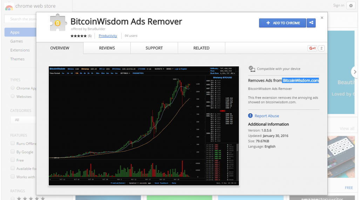Click the Report Abuse exclamation icon
The height and width of the screenshot is (200, 359).
(x=250, y=116)
